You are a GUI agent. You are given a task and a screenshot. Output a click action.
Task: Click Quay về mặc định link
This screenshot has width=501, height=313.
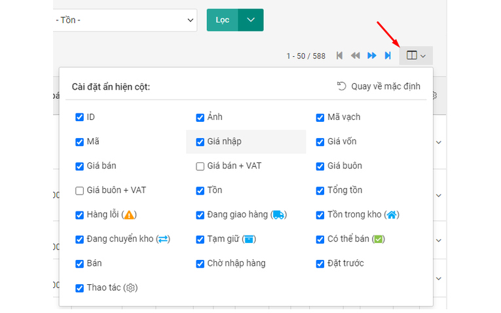386,86
